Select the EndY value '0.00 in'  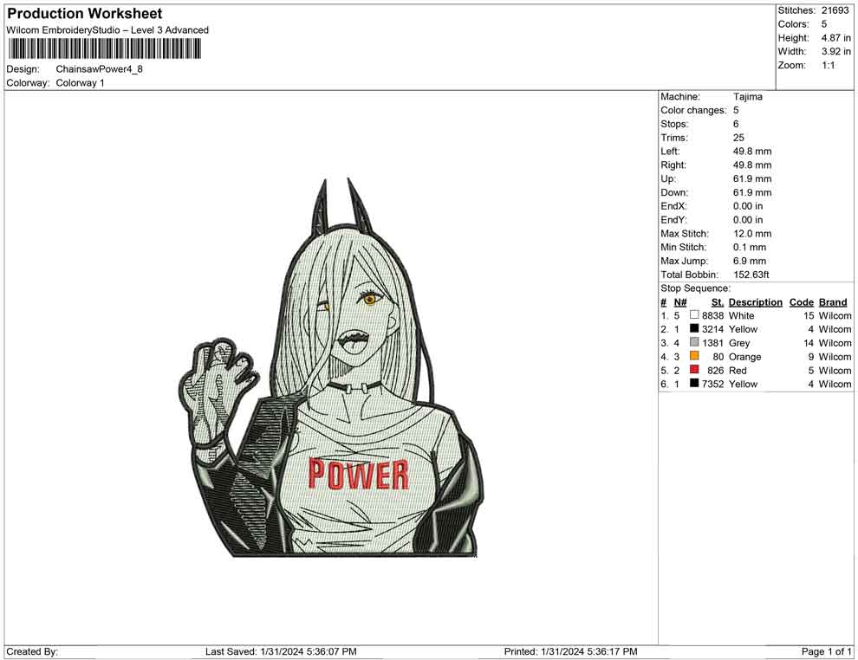748,220
